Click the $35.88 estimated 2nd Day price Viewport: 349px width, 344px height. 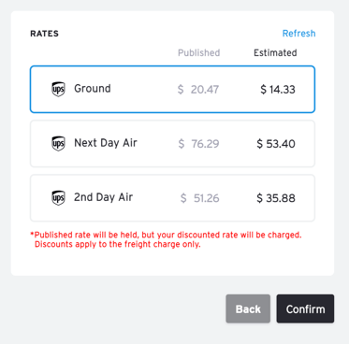[x=276, y=198]
